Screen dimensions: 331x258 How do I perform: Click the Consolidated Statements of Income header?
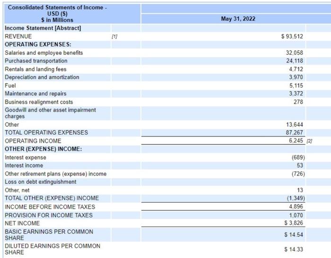[x=57, y=14]
